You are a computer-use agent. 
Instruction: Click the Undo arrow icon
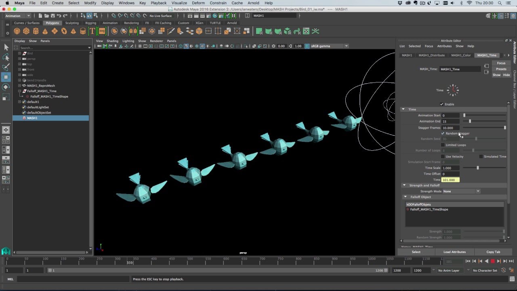tap(59, 16)
